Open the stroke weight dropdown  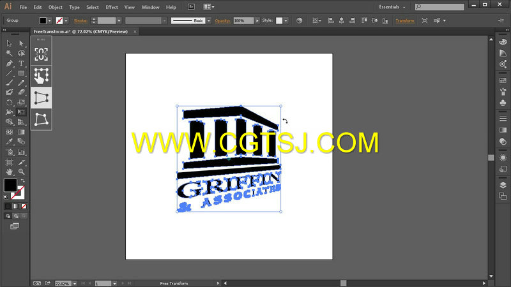pyautogui.click(x=119, y=20)
